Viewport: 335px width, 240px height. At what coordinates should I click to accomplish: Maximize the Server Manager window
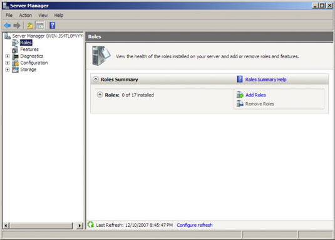pos(322,6)
